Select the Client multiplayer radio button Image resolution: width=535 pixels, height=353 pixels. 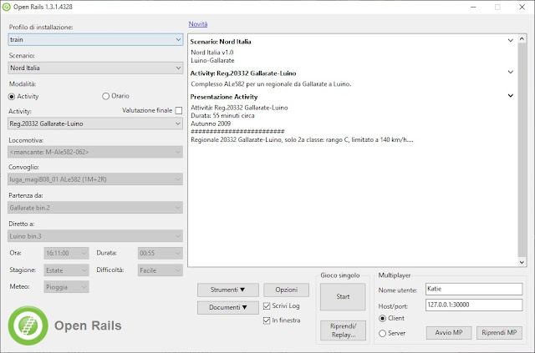(x=383, y=318)
